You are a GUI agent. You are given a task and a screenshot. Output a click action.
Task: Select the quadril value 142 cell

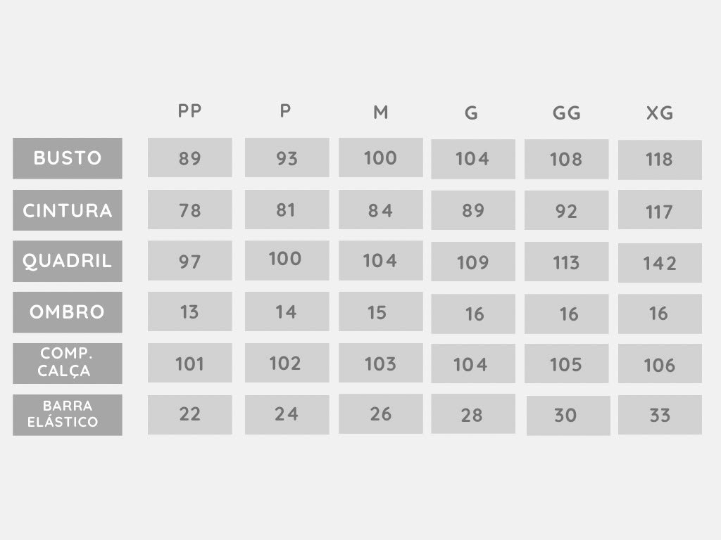pyautogui.click(x=660, y=263)
